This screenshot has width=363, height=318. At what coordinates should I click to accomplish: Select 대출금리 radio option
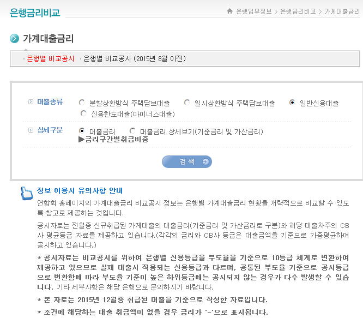[x=82, y=131]
